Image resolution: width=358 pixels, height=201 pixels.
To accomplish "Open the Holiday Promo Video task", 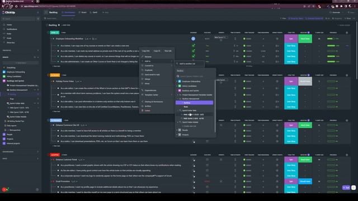I will pos(65,82).
